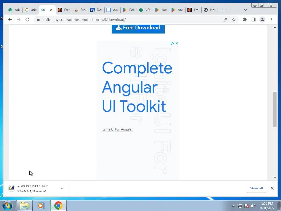
Task: Open the ADBEPOHSPCS3.zip download item
Action: tap(33, 188)
